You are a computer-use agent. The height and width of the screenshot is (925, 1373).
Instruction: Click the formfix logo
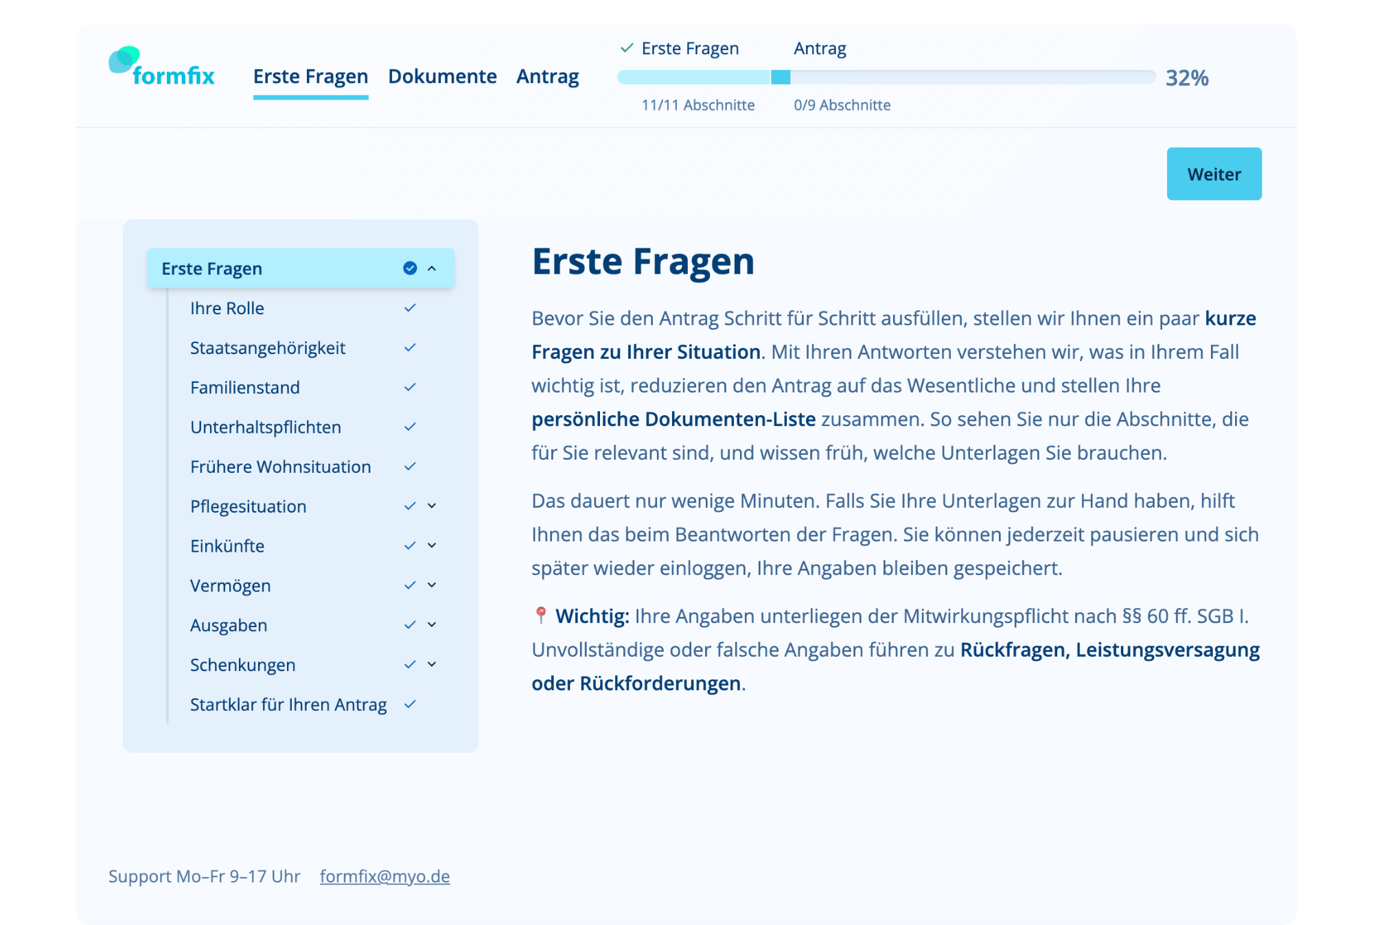[161, 67]
